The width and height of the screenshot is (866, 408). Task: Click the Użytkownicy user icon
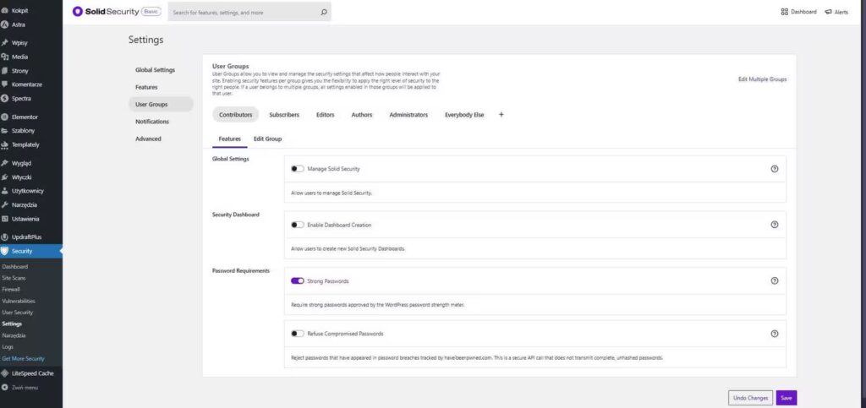coord(4,191)
